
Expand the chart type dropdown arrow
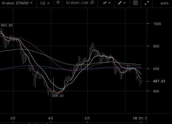(110, 3)
